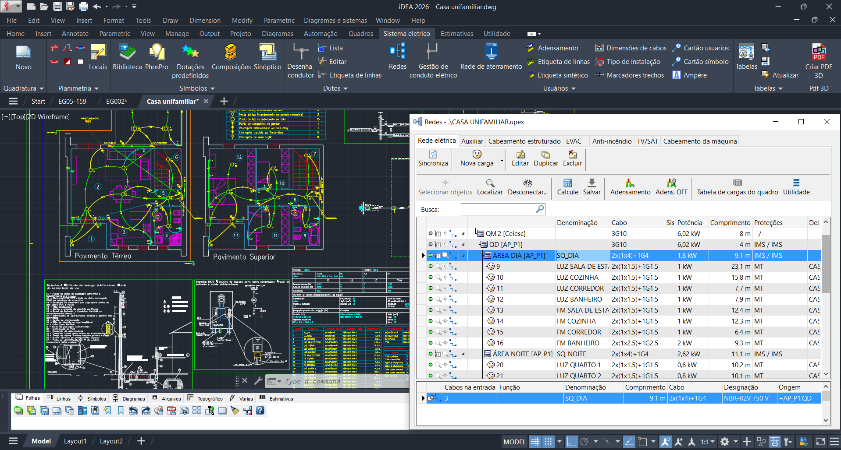Expand the Planimetria panel dropdown
841x450 pixels.
[96, 88]
